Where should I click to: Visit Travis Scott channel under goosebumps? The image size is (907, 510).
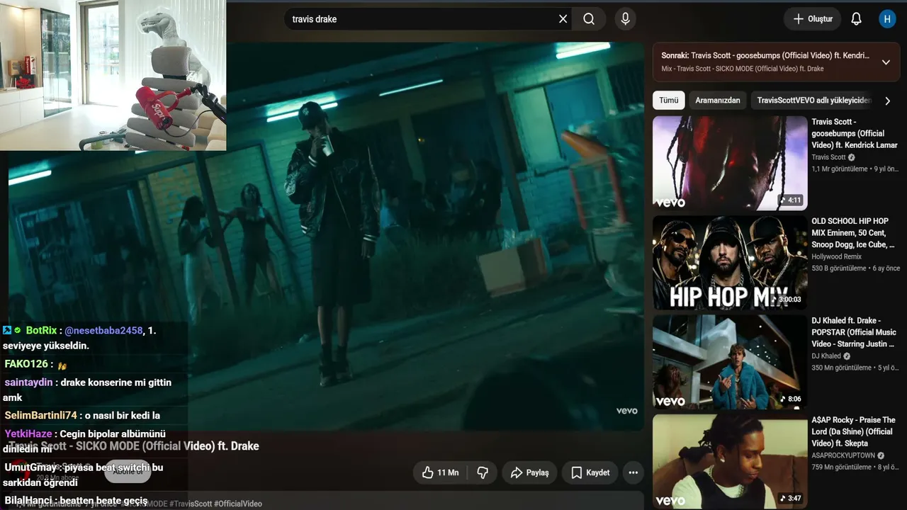[x=829, y=157]
